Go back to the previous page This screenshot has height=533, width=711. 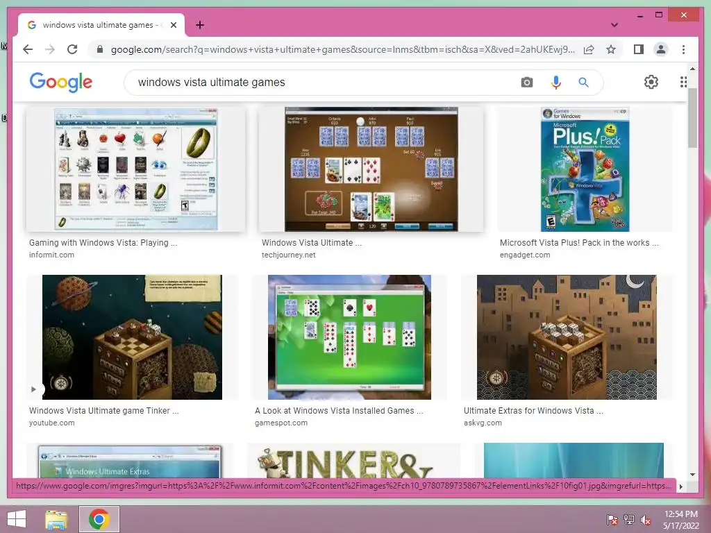pyautogui.click(x=28, y=49)
